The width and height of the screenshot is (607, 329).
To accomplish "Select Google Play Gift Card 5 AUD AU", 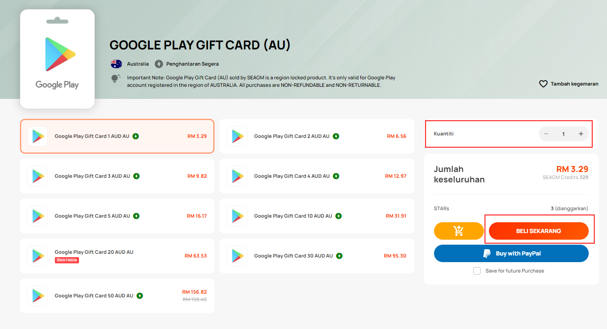I will (x=117, y=216).
